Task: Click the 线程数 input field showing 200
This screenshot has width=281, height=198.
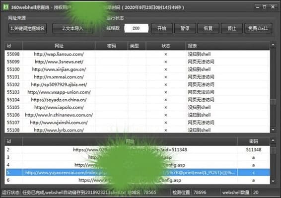Action: 136,28
